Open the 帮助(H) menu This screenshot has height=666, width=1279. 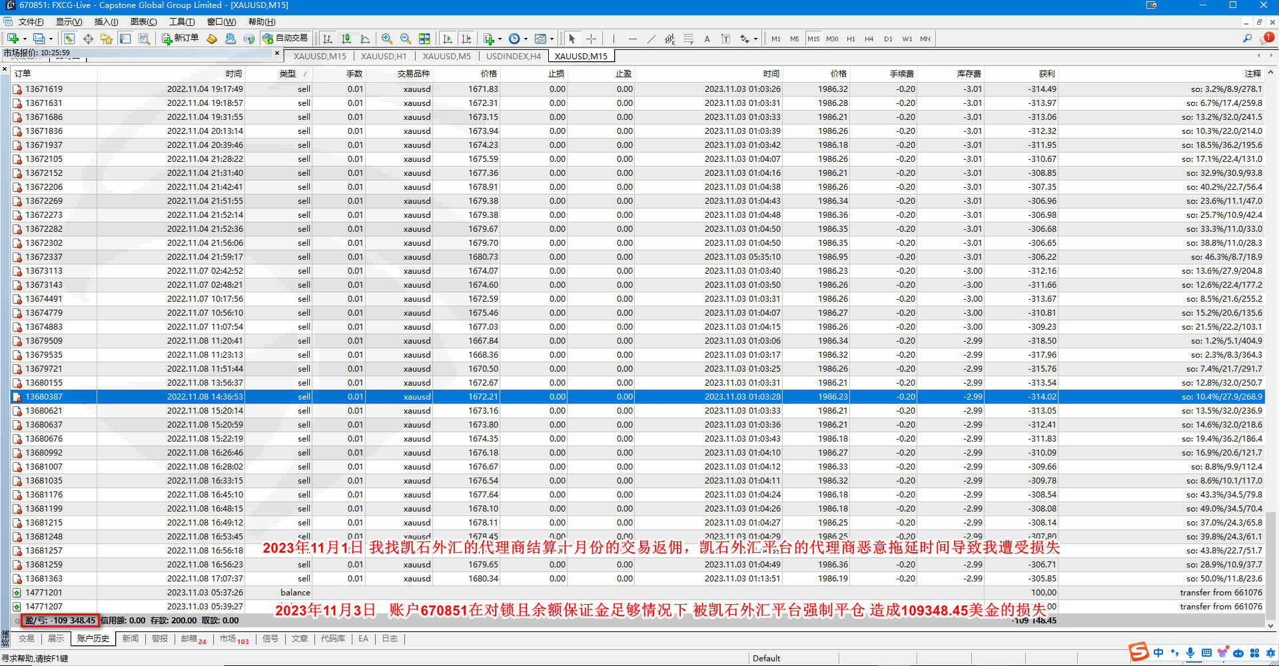261,22
